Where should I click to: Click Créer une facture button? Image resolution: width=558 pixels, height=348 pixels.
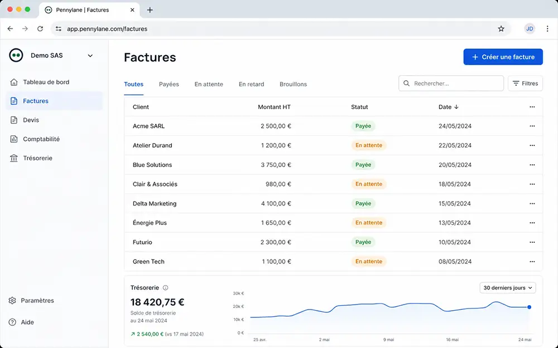[x=503, y=57]
